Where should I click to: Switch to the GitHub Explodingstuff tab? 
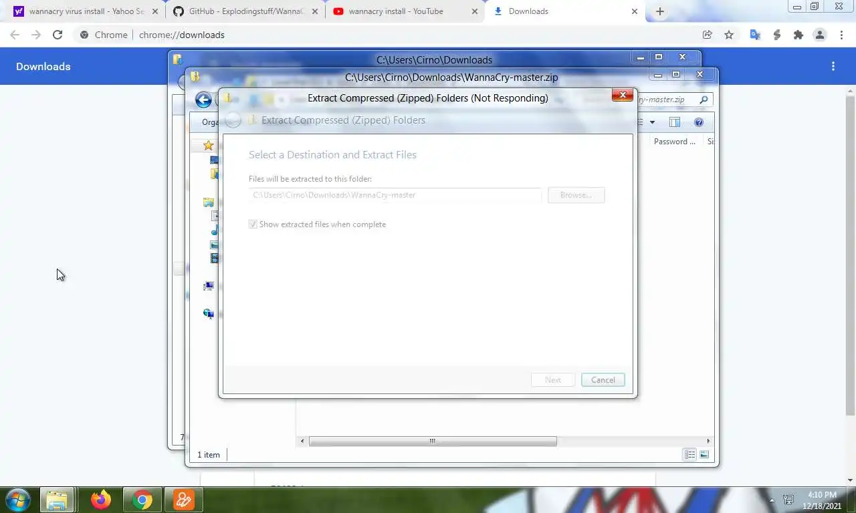245,11
